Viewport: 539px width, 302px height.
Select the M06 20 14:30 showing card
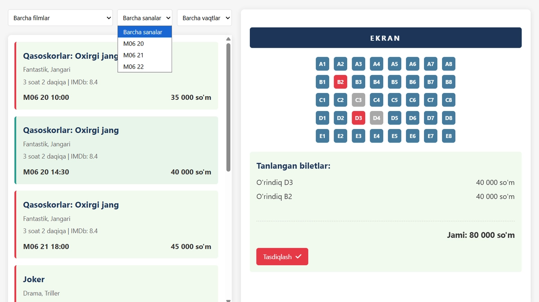[116, 150]
